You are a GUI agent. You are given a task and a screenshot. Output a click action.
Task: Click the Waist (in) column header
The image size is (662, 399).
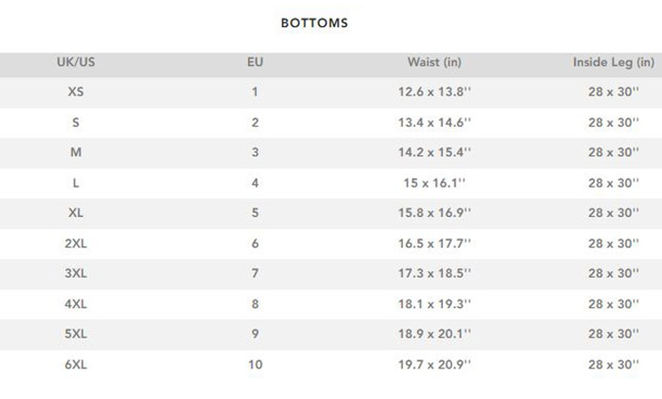434,62
